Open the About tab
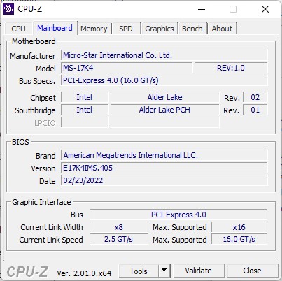This screenshot has height=281, width=282. pos(222,29)
